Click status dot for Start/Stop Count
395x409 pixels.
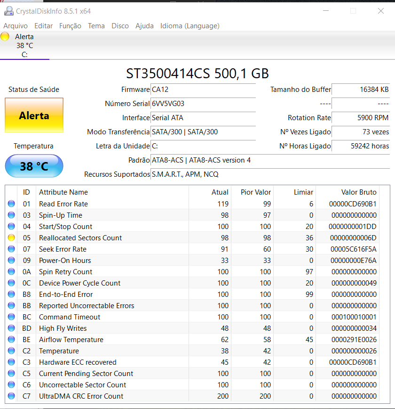click(11, 226)
